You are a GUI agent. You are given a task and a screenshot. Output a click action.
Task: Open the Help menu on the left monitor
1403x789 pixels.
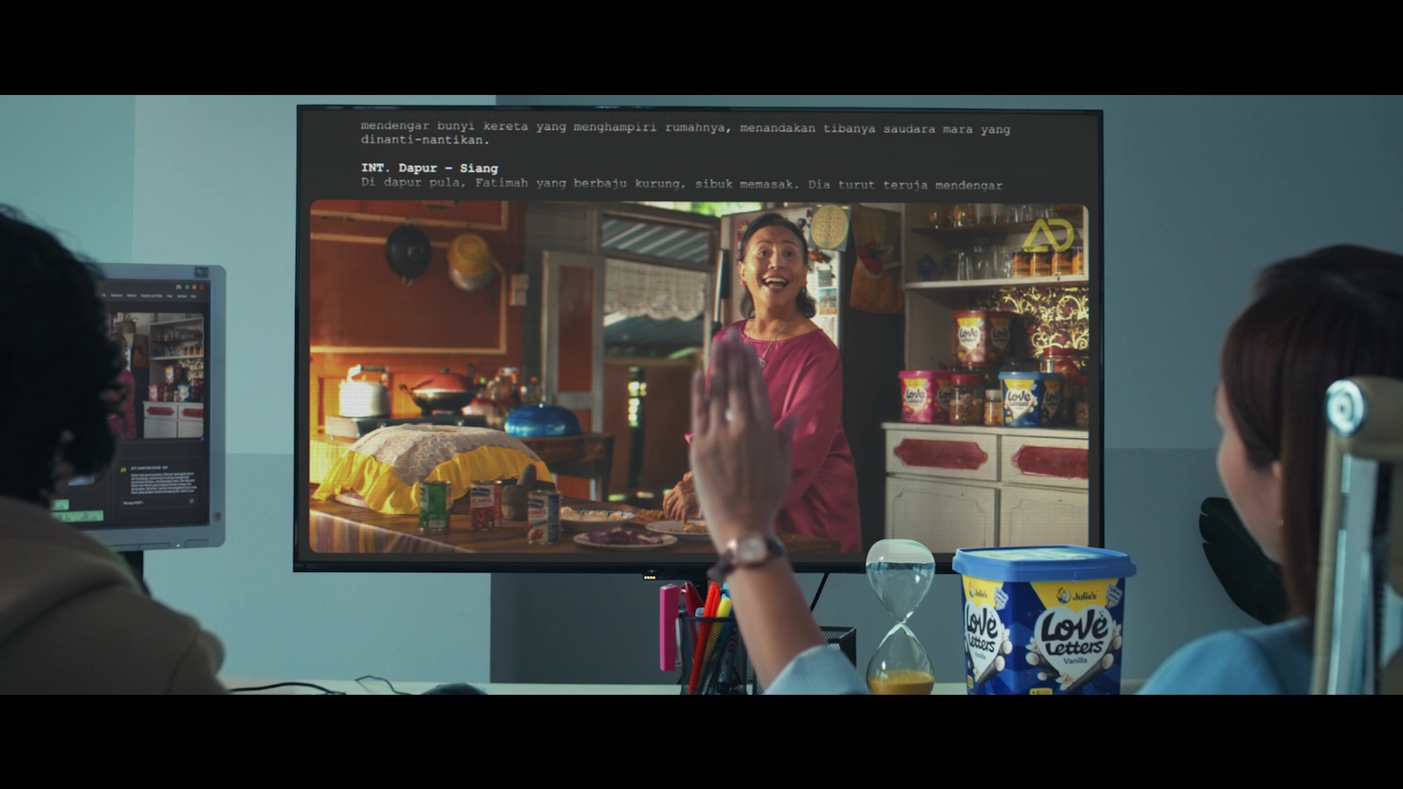tap(194, 296)
